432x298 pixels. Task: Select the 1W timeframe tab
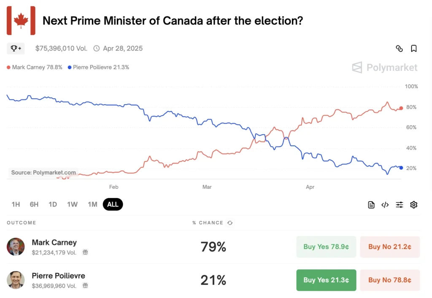click(72, 204)
